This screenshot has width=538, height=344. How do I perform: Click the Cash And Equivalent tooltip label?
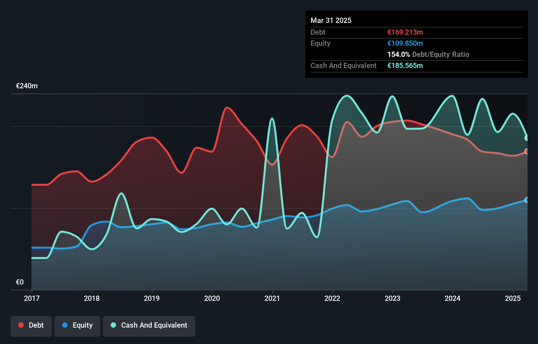(343, 65)
